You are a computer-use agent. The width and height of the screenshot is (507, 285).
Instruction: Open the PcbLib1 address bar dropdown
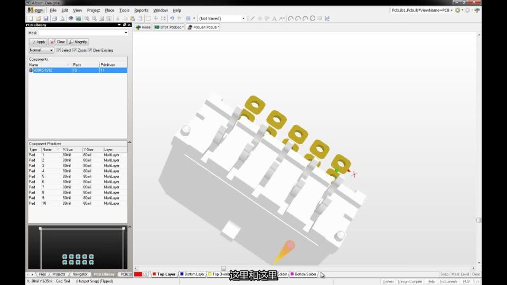[452, 11]
